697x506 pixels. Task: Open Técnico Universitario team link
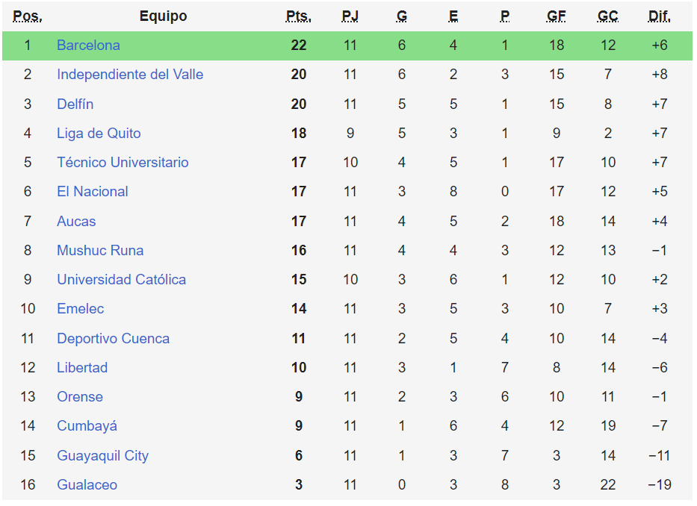tap(123, 163)
